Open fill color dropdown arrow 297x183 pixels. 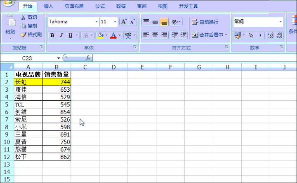point(106,35)
